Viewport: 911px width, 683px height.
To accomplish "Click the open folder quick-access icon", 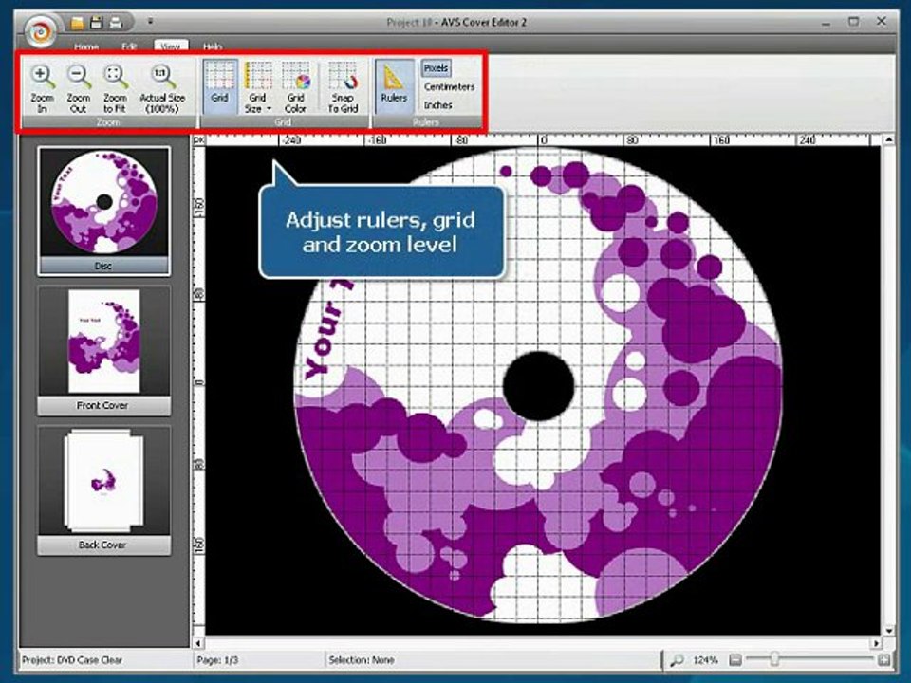I will point(77,23).
